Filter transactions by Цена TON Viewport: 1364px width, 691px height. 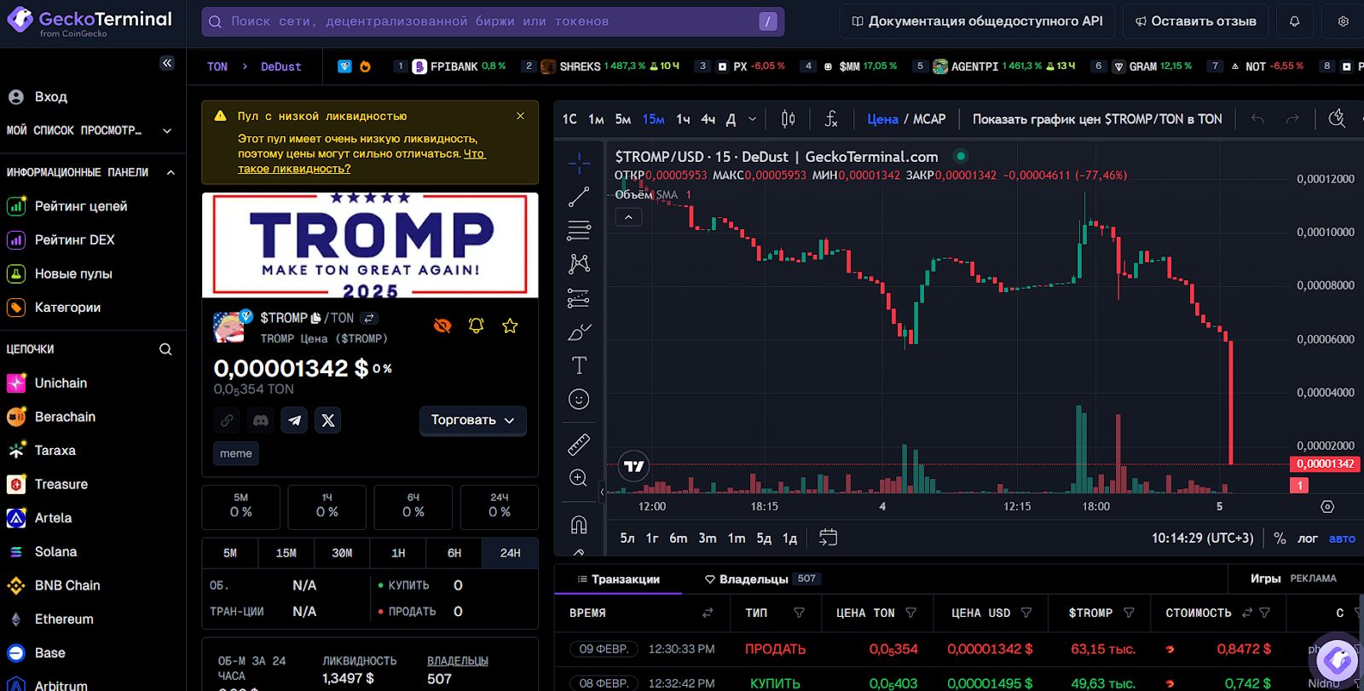tap(910, 613)
